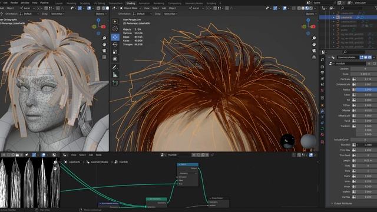Open View menu in right viewport header

tap(147, 8)
